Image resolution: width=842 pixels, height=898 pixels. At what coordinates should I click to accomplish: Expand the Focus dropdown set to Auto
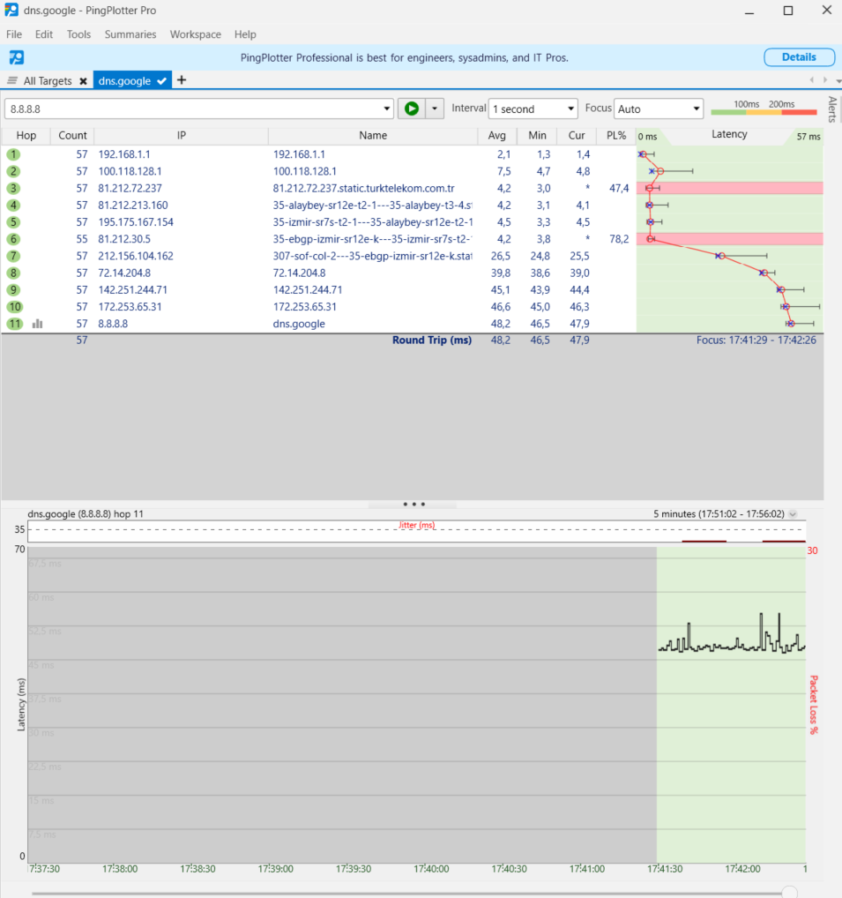659,109
